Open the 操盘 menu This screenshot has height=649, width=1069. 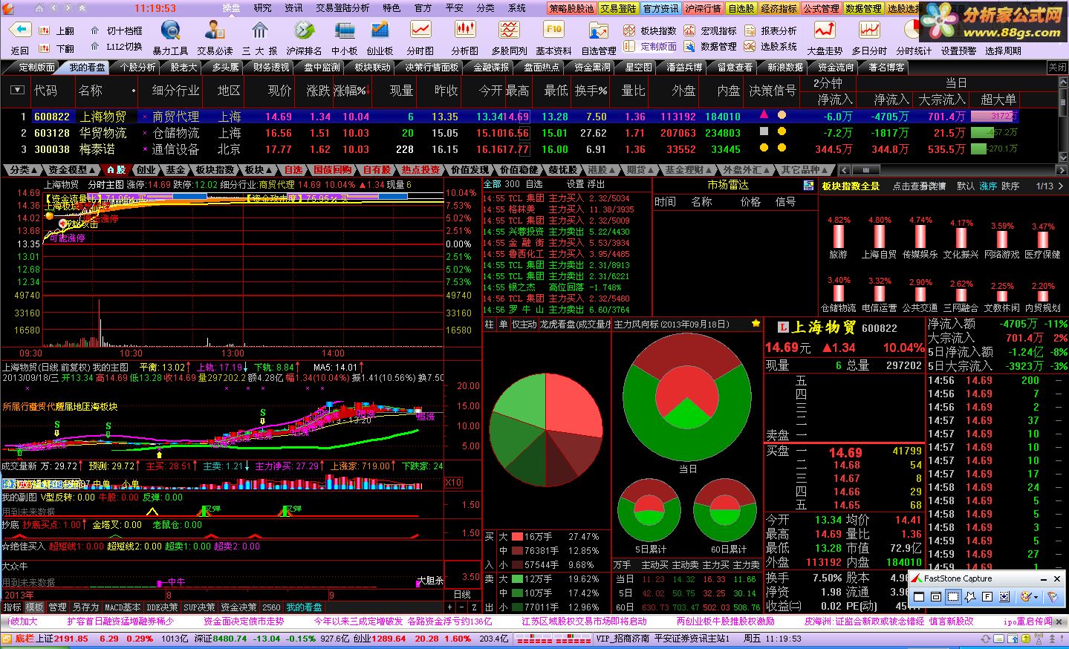[x=232, y=8]
